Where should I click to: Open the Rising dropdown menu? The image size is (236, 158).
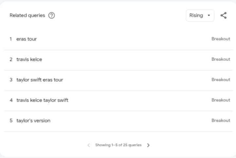[200, 15]
